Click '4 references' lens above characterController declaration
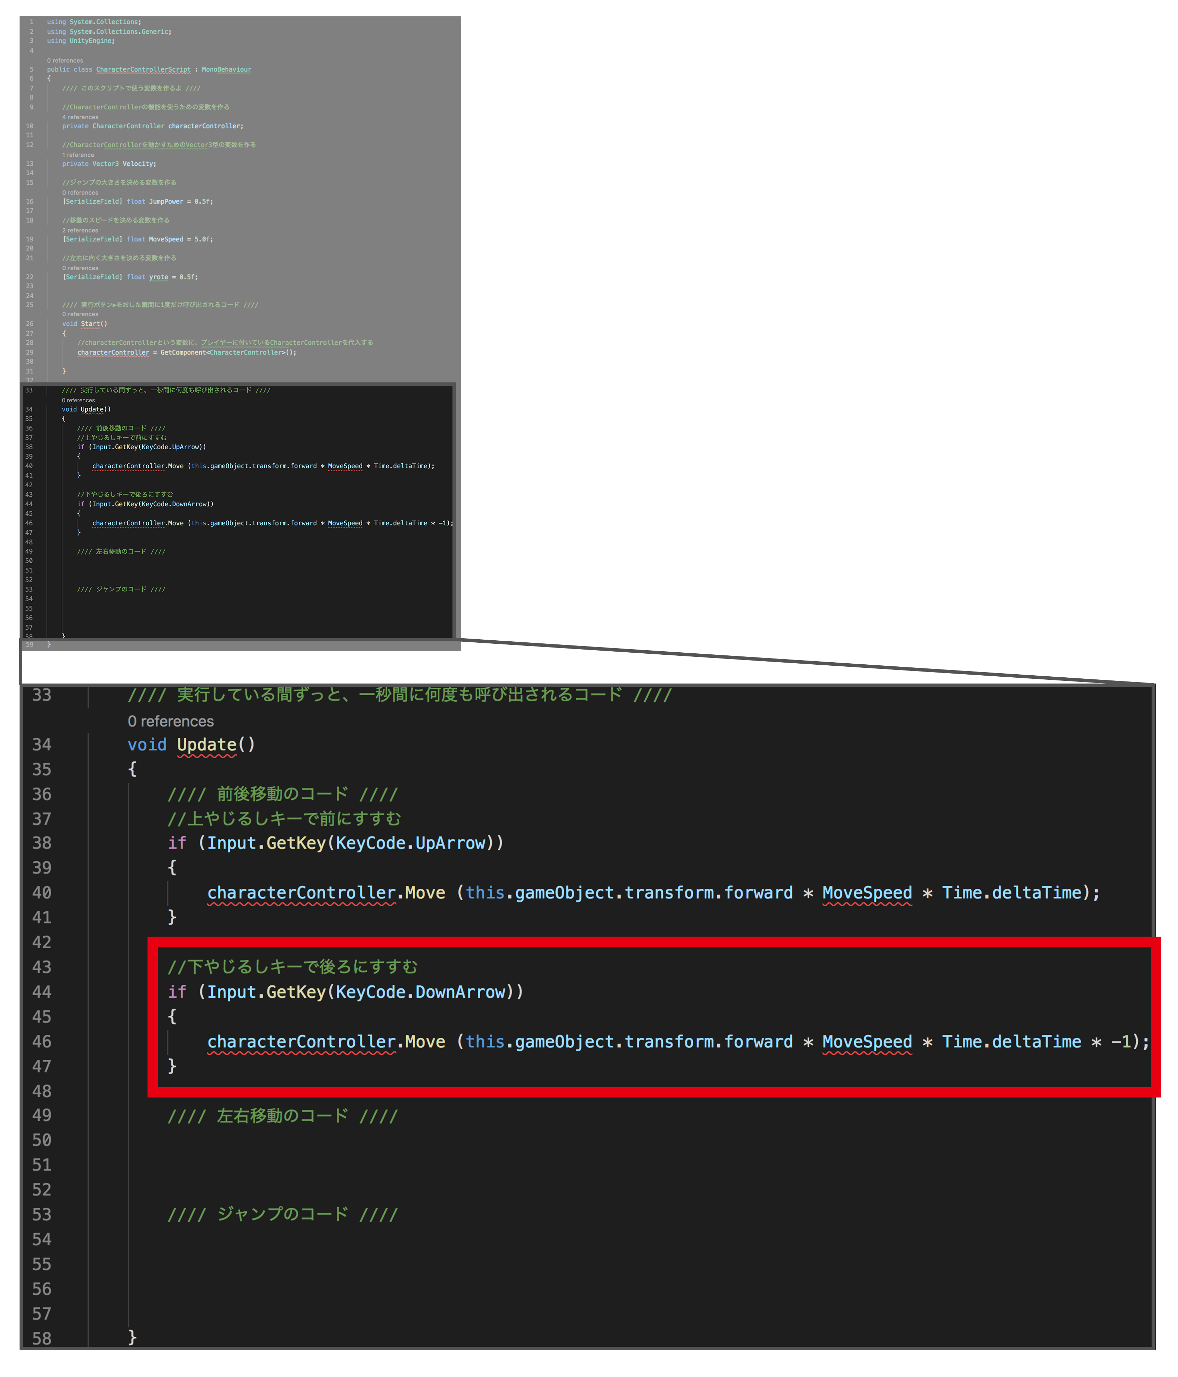1178x1377 pixels. click(x=80, y=117)
